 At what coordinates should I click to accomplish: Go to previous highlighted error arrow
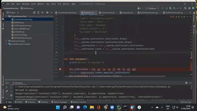pyautogui.click(x=187, y=17)
